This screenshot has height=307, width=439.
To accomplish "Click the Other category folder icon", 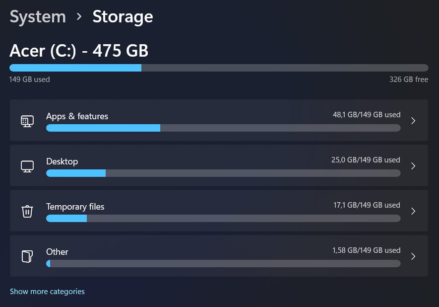I will 27,256.
